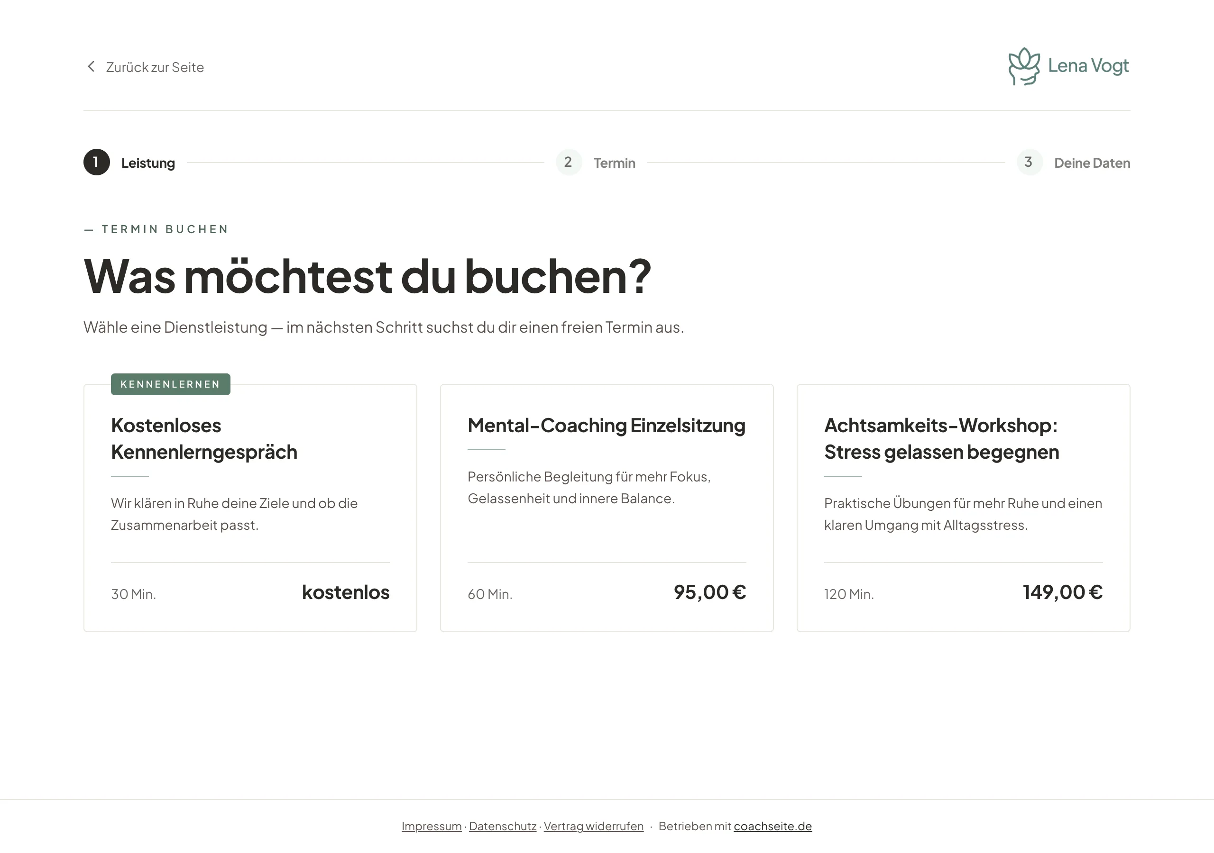The height and width of the screenshot is (853, 1214).
Task: Open the Vertrag widerrufen footer link
Action: (593, 826)
